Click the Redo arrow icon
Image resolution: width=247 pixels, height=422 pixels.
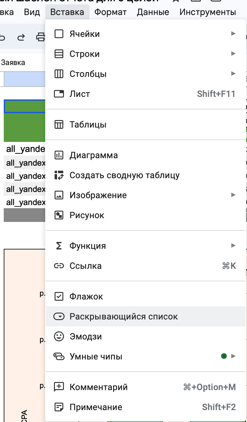coord(21,37)
